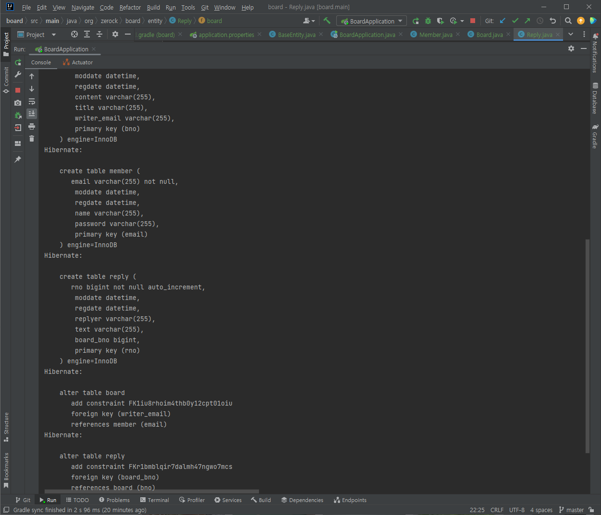Screen dimensions: 601x515
Task: Click the down arrow stack trace icon
Action: pyautogui.click(x=32, y=89)
